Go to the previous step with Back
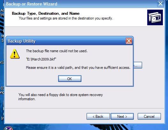168x130 pixels. pos(98,116)
